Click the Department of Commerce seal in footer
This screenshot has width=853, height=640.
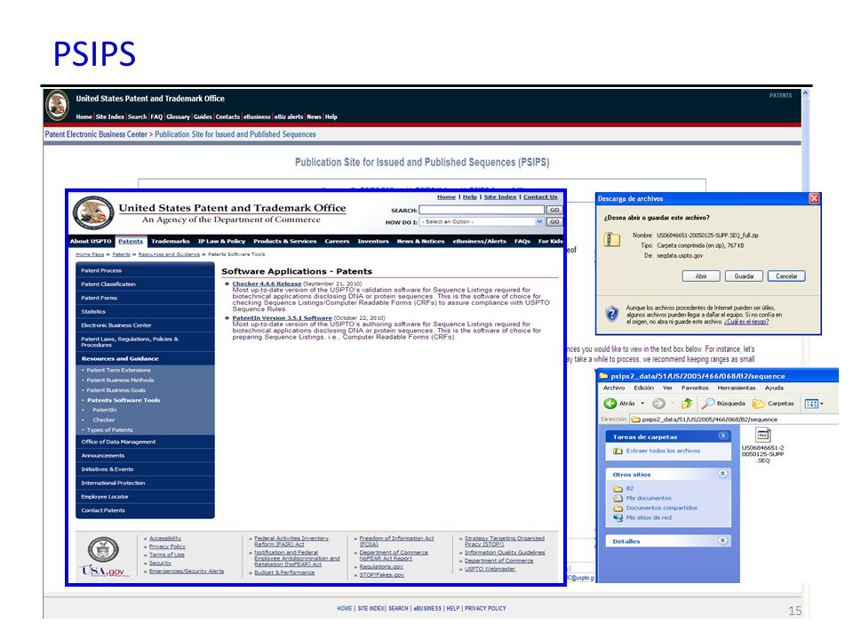103,549
